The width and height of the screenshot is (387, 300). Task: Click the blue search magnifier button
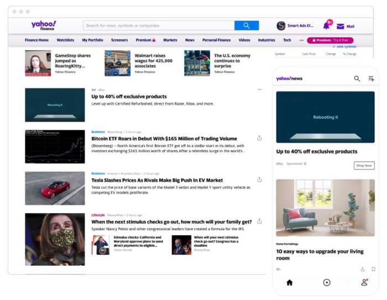click(x=247, y=25)
